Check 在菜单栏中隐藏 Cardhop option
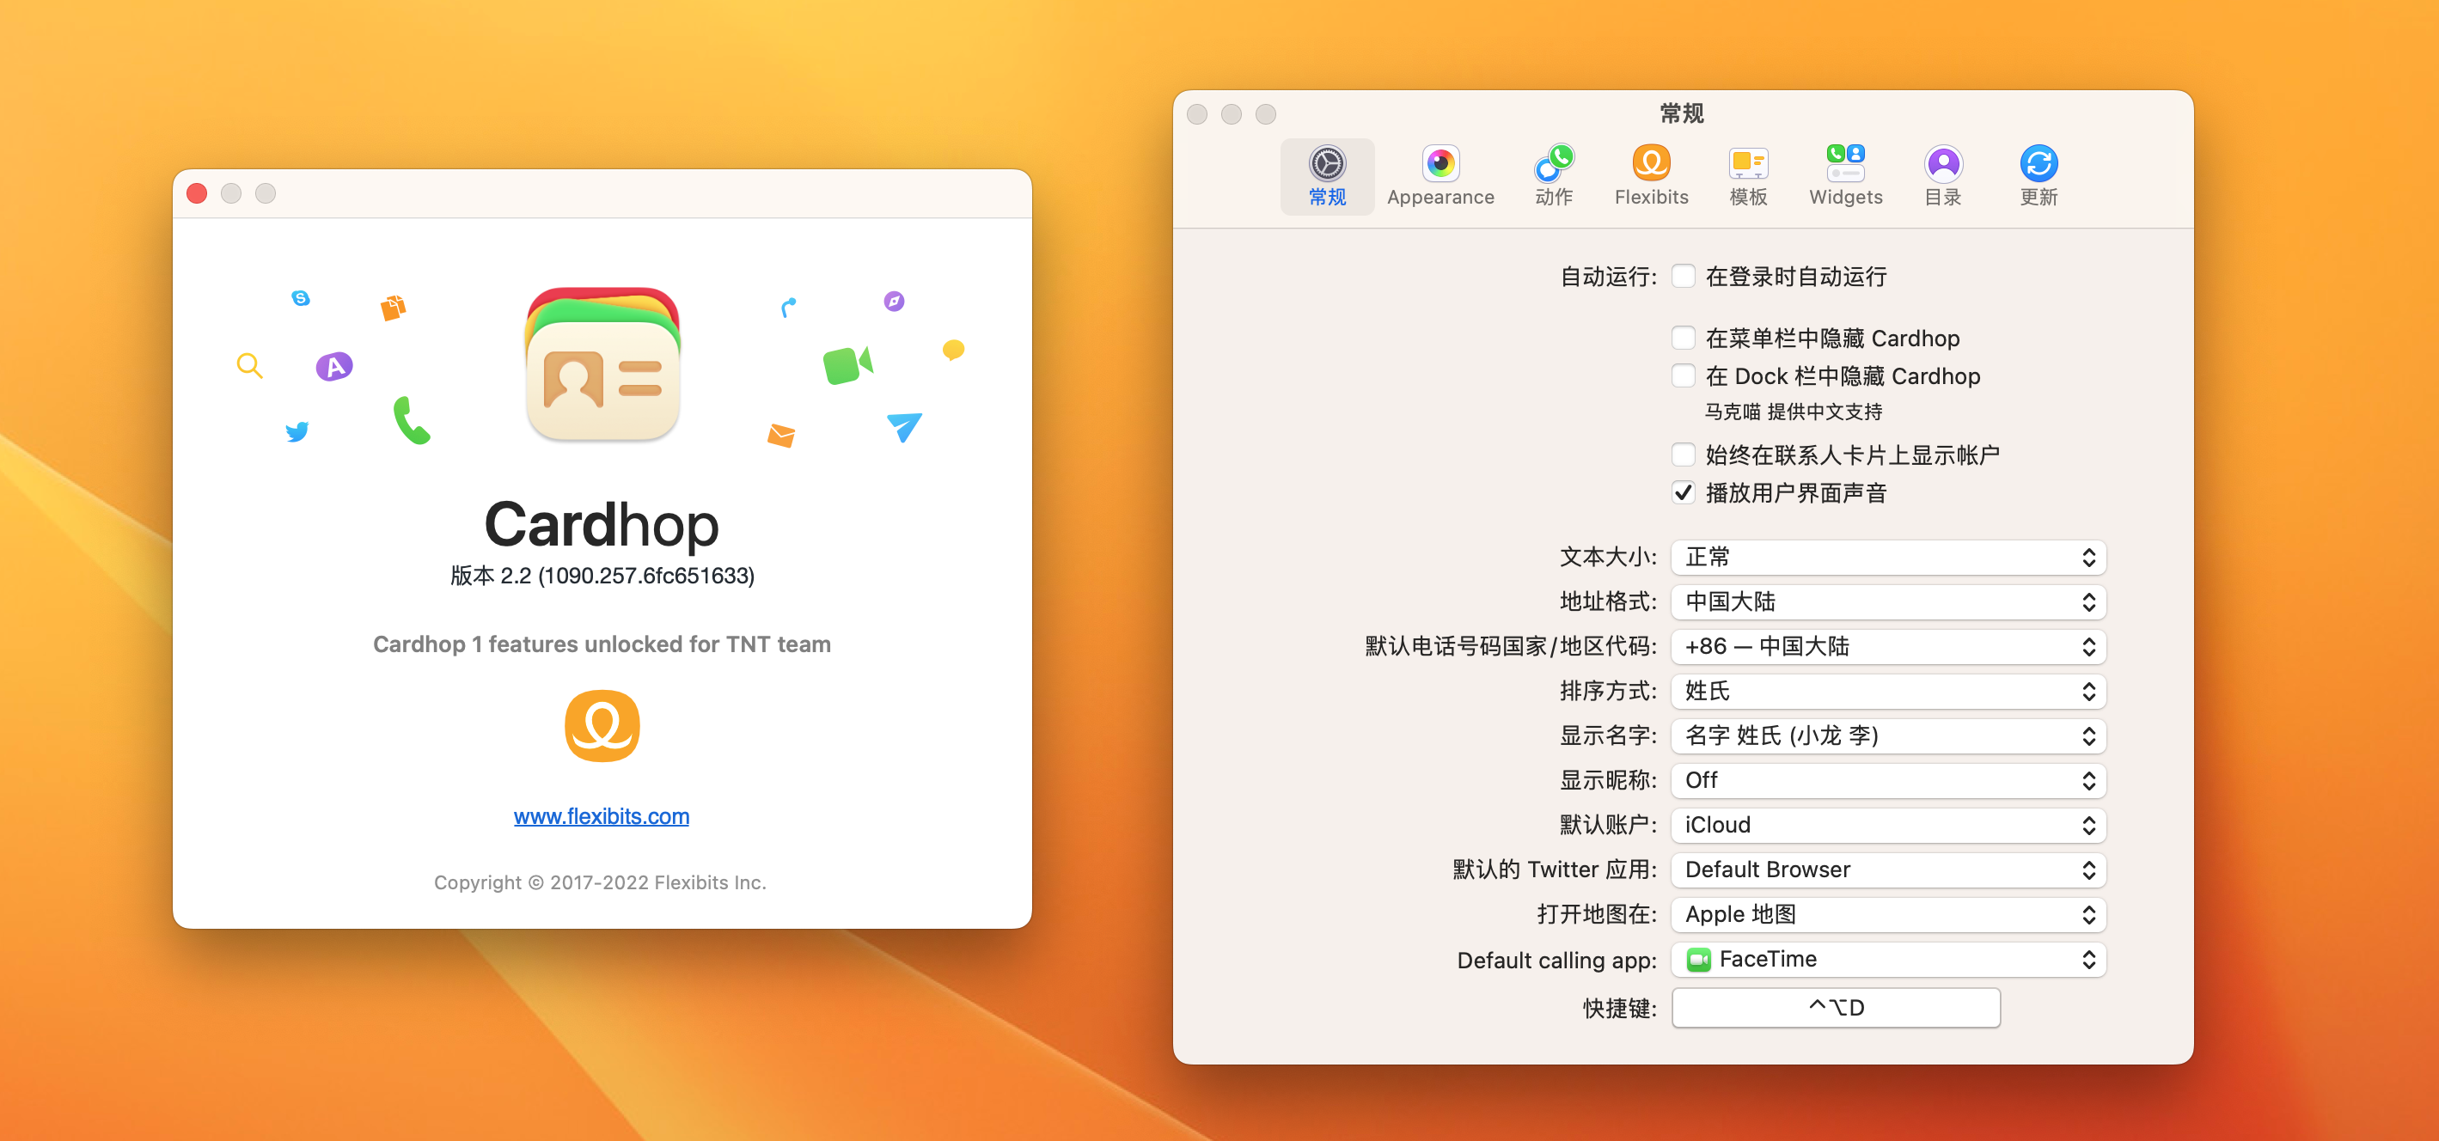The width and height of the screenshot is (2439, 1141). point(1683,338)
